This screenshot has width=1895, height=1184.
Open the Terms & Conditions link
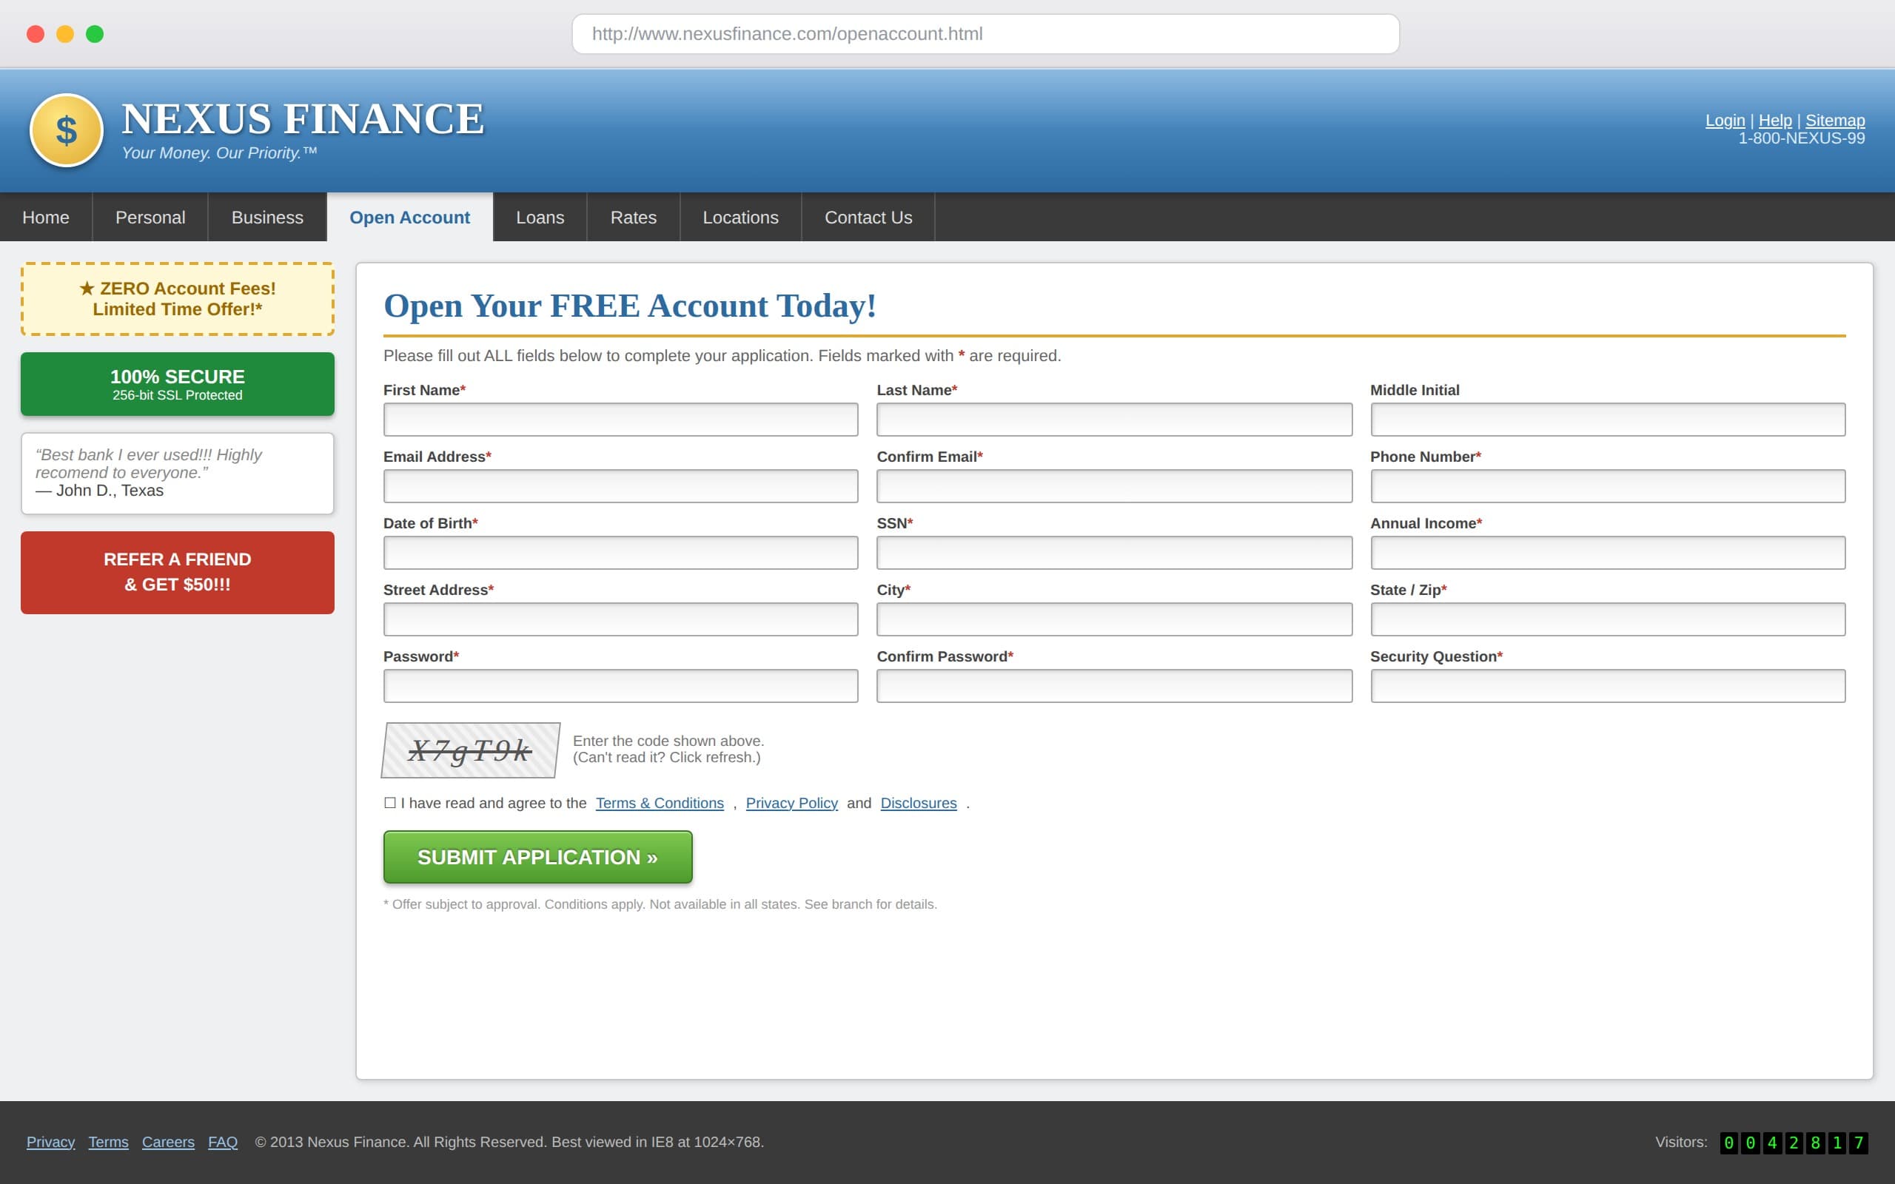coord(660,803)
